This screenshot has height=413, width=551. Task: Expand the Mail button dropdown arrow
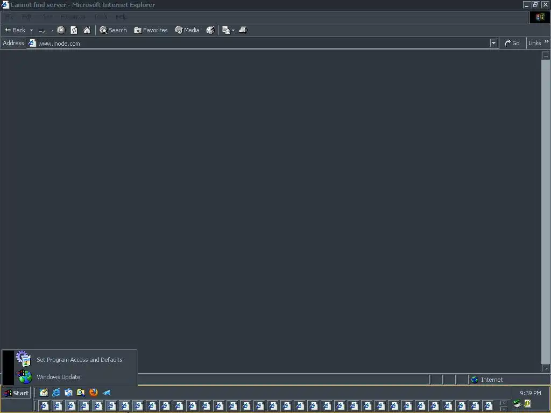tap(234, 31)
